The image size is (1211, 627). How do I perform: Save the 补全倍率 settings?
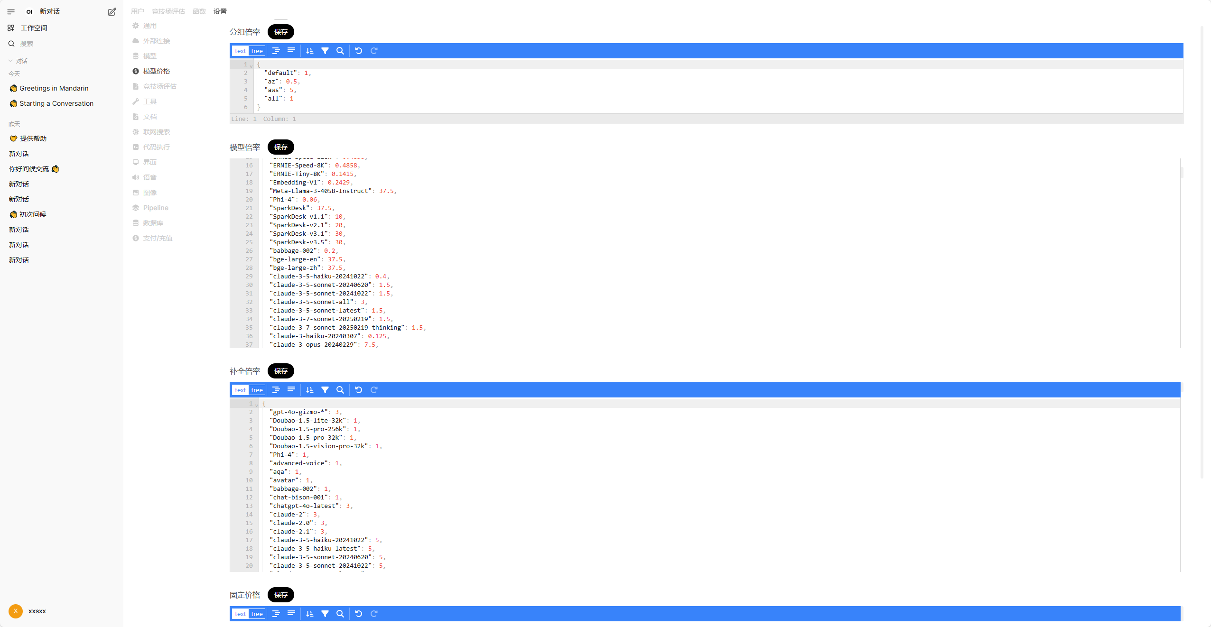pyautogui.click(x=281, y=371)
